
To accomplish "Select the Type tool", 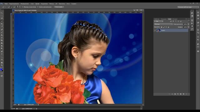I will 2,54.
